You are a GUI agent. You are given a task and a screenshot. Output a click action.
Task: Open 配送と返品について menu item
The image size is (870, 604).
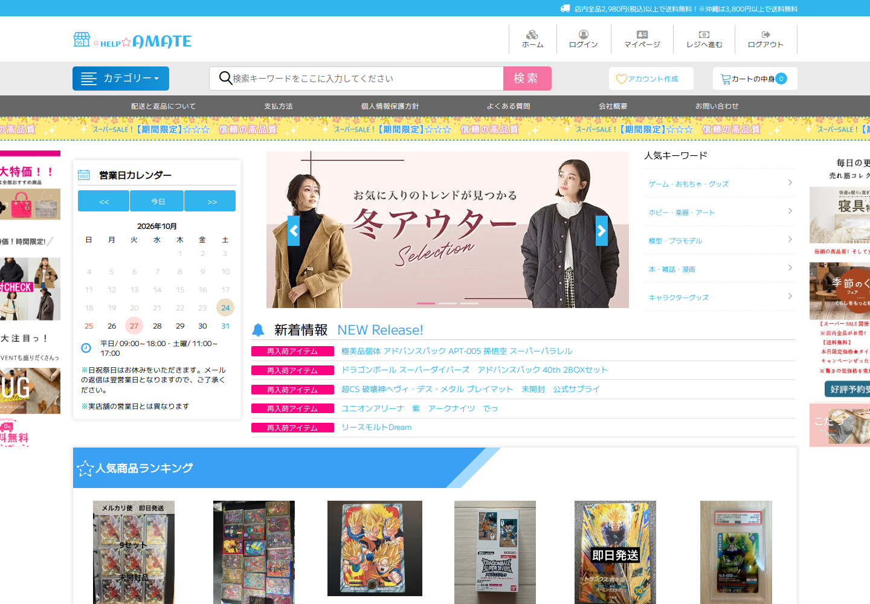[x=164, y=106]
